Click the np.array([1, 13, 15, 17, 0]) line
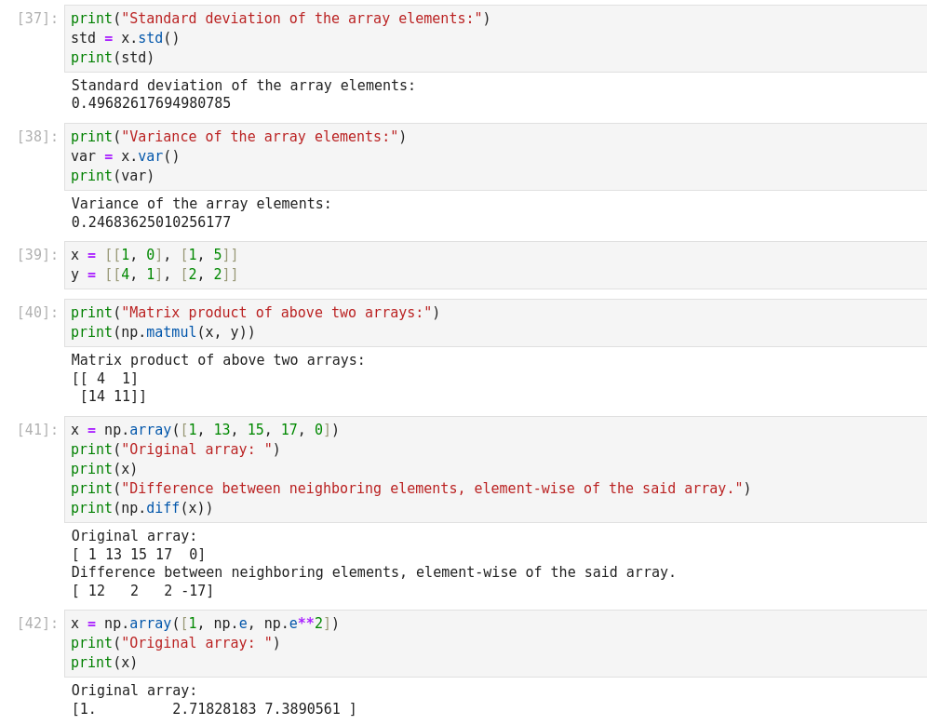Viewport: 927px width, 725px height. pyautogui.click(x=205, y=430)
